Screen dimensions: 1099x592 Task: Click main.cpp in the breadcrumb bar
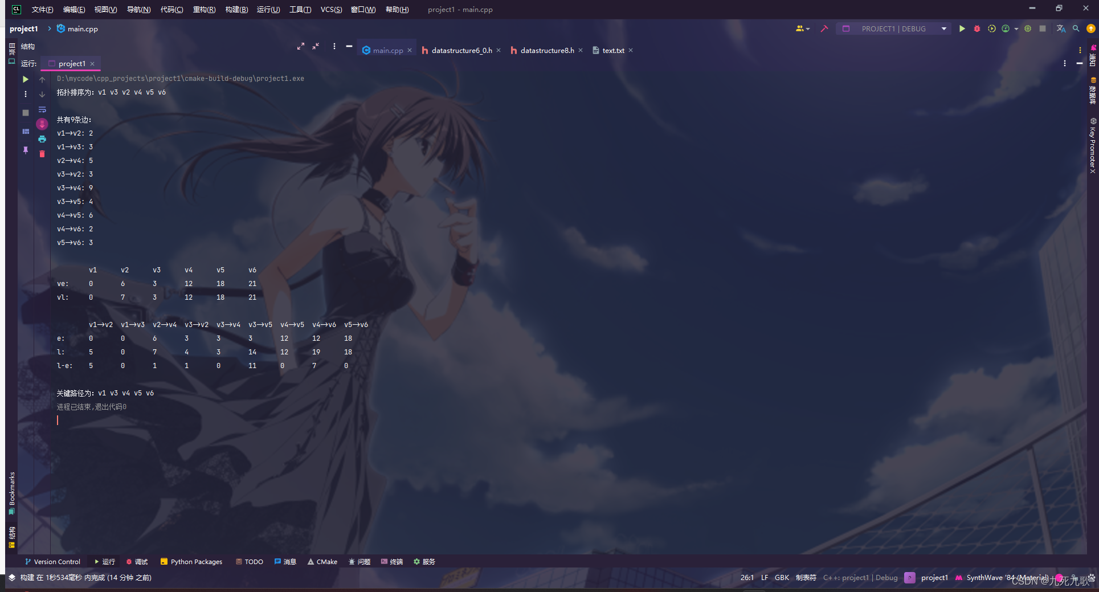[x=77, y=28]
